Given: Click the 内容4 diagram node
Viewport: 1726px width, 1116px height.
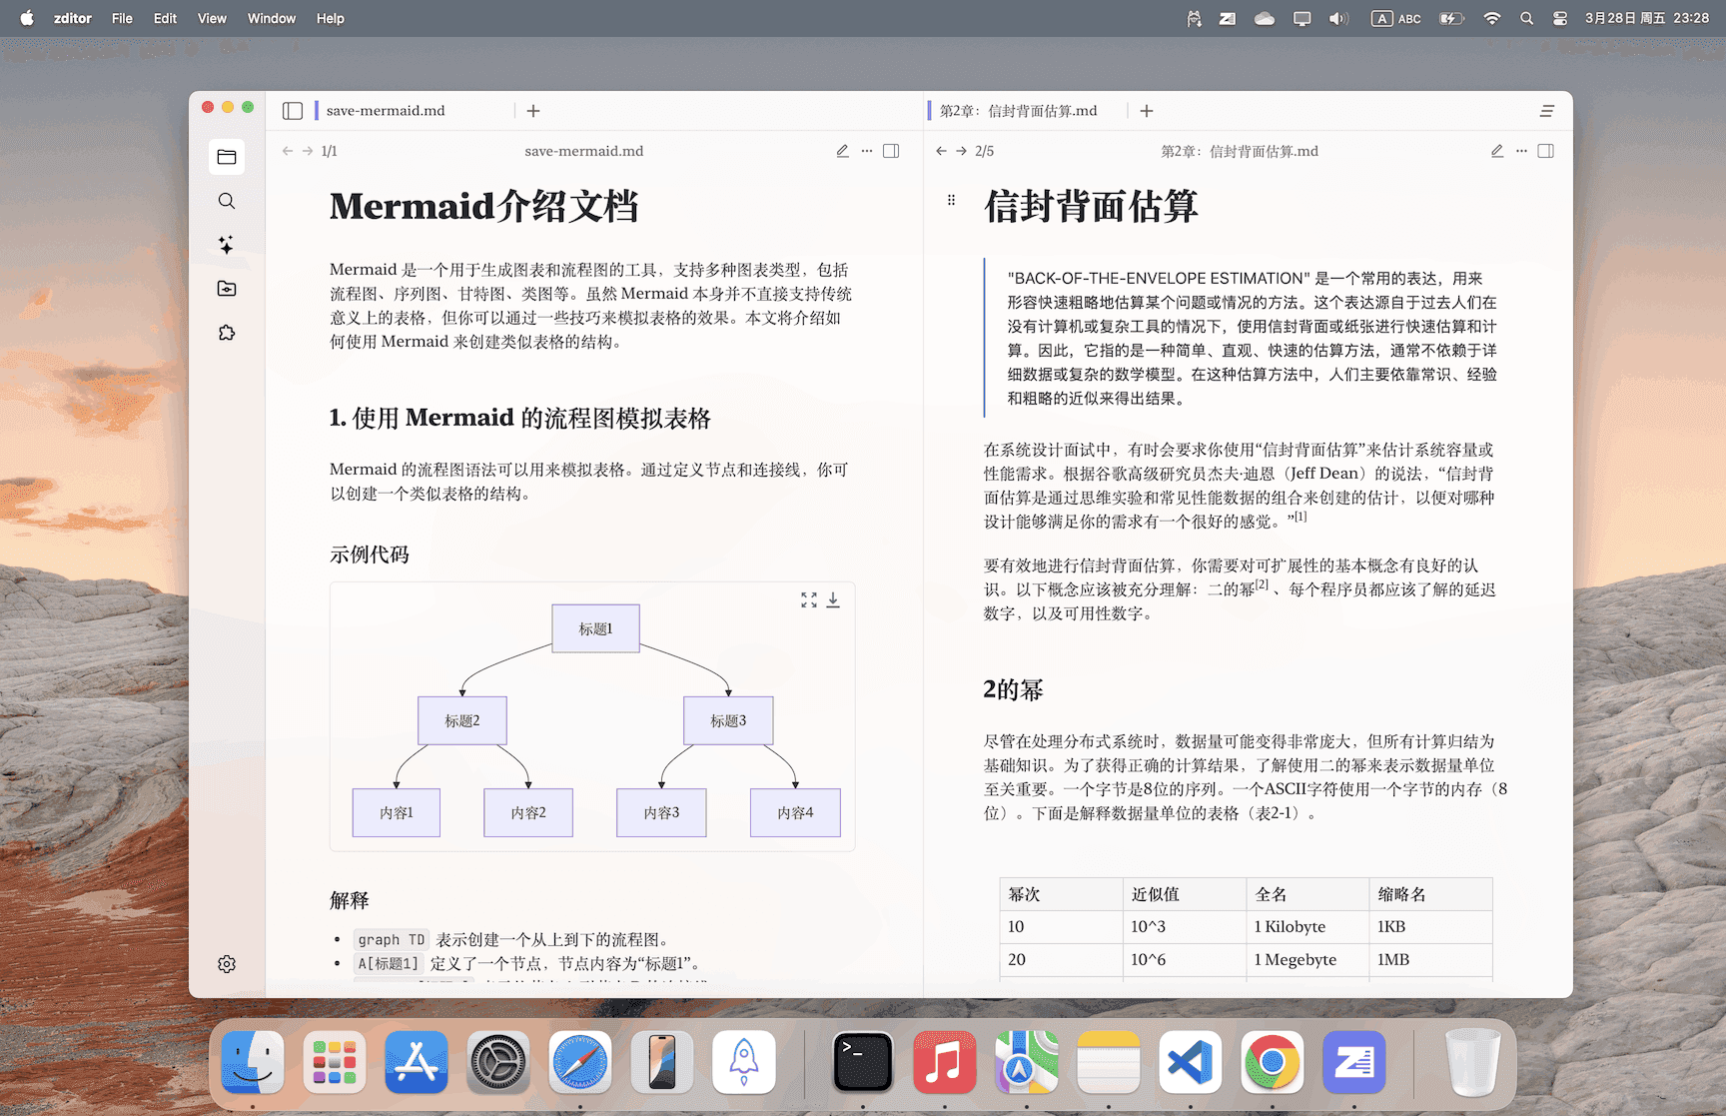Looking at the screenshot, I should pos(795,812).
